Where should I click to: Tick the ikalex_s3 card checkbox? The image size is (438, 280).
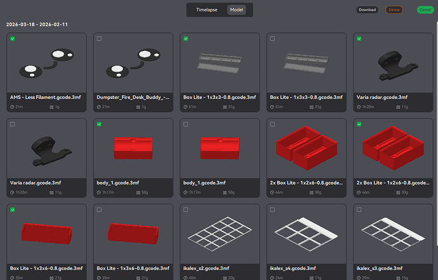click(x=359, y=210)
